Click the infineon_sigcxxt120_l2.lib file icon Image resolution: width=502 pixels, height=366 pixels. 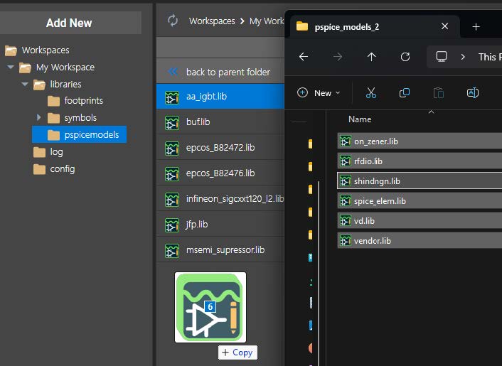[172, 200]
